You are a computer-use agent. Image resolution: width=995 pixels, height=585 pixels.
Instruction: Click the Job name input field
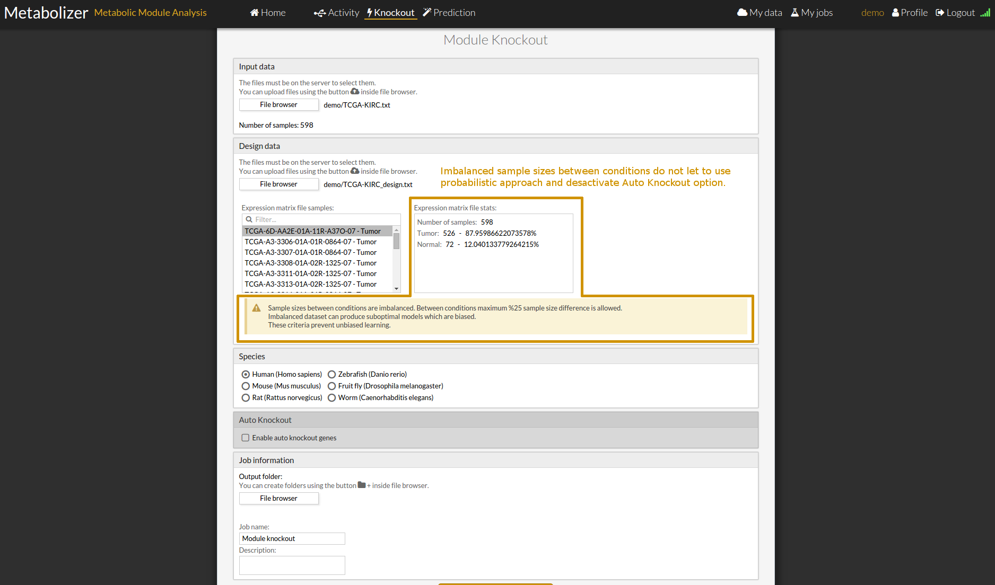292,539
